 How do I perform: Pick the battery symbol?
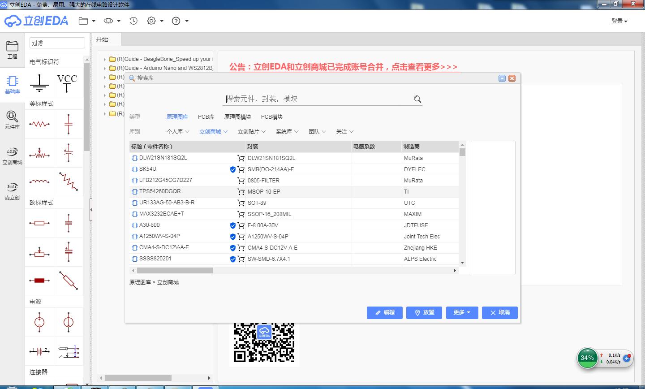39,350
